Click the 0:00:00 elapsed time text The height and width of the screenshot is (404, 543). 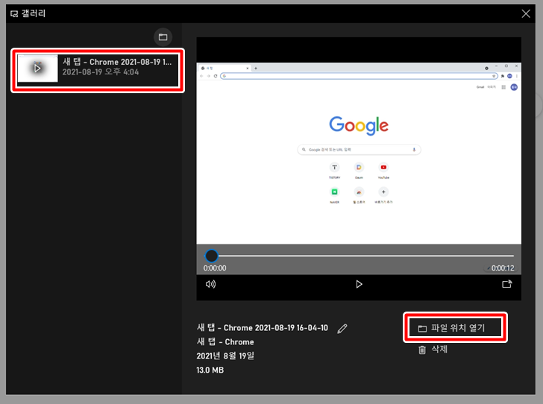pos(215,268)
